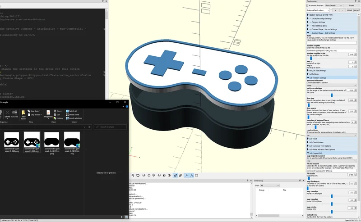The height and width of the screenshot is (222, 361).
Task: Create a New folder in Explorer
Action: (23, 115)
